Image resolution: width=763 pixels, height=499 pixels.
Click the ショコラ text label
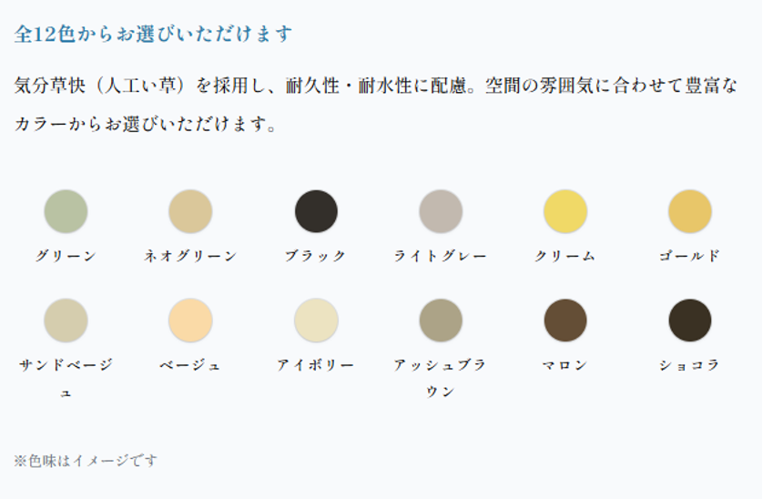689,364
